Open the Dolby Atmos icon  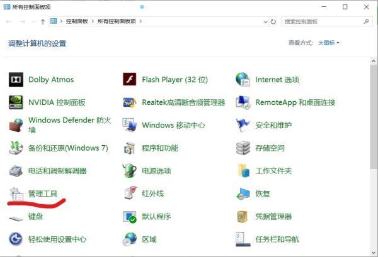(x=16, y=79)
